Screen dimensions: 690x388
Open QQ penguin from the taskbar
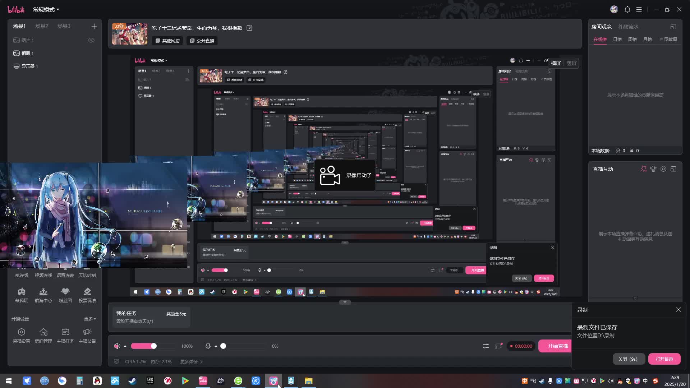pos(97,381)
